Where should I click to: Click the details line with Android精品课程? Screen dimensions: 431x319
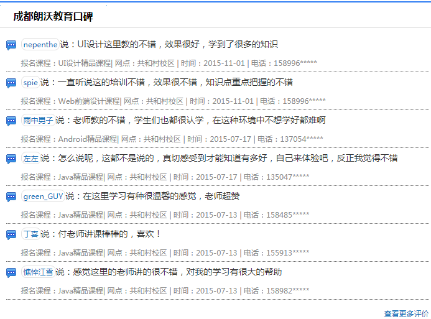[172, 139]
